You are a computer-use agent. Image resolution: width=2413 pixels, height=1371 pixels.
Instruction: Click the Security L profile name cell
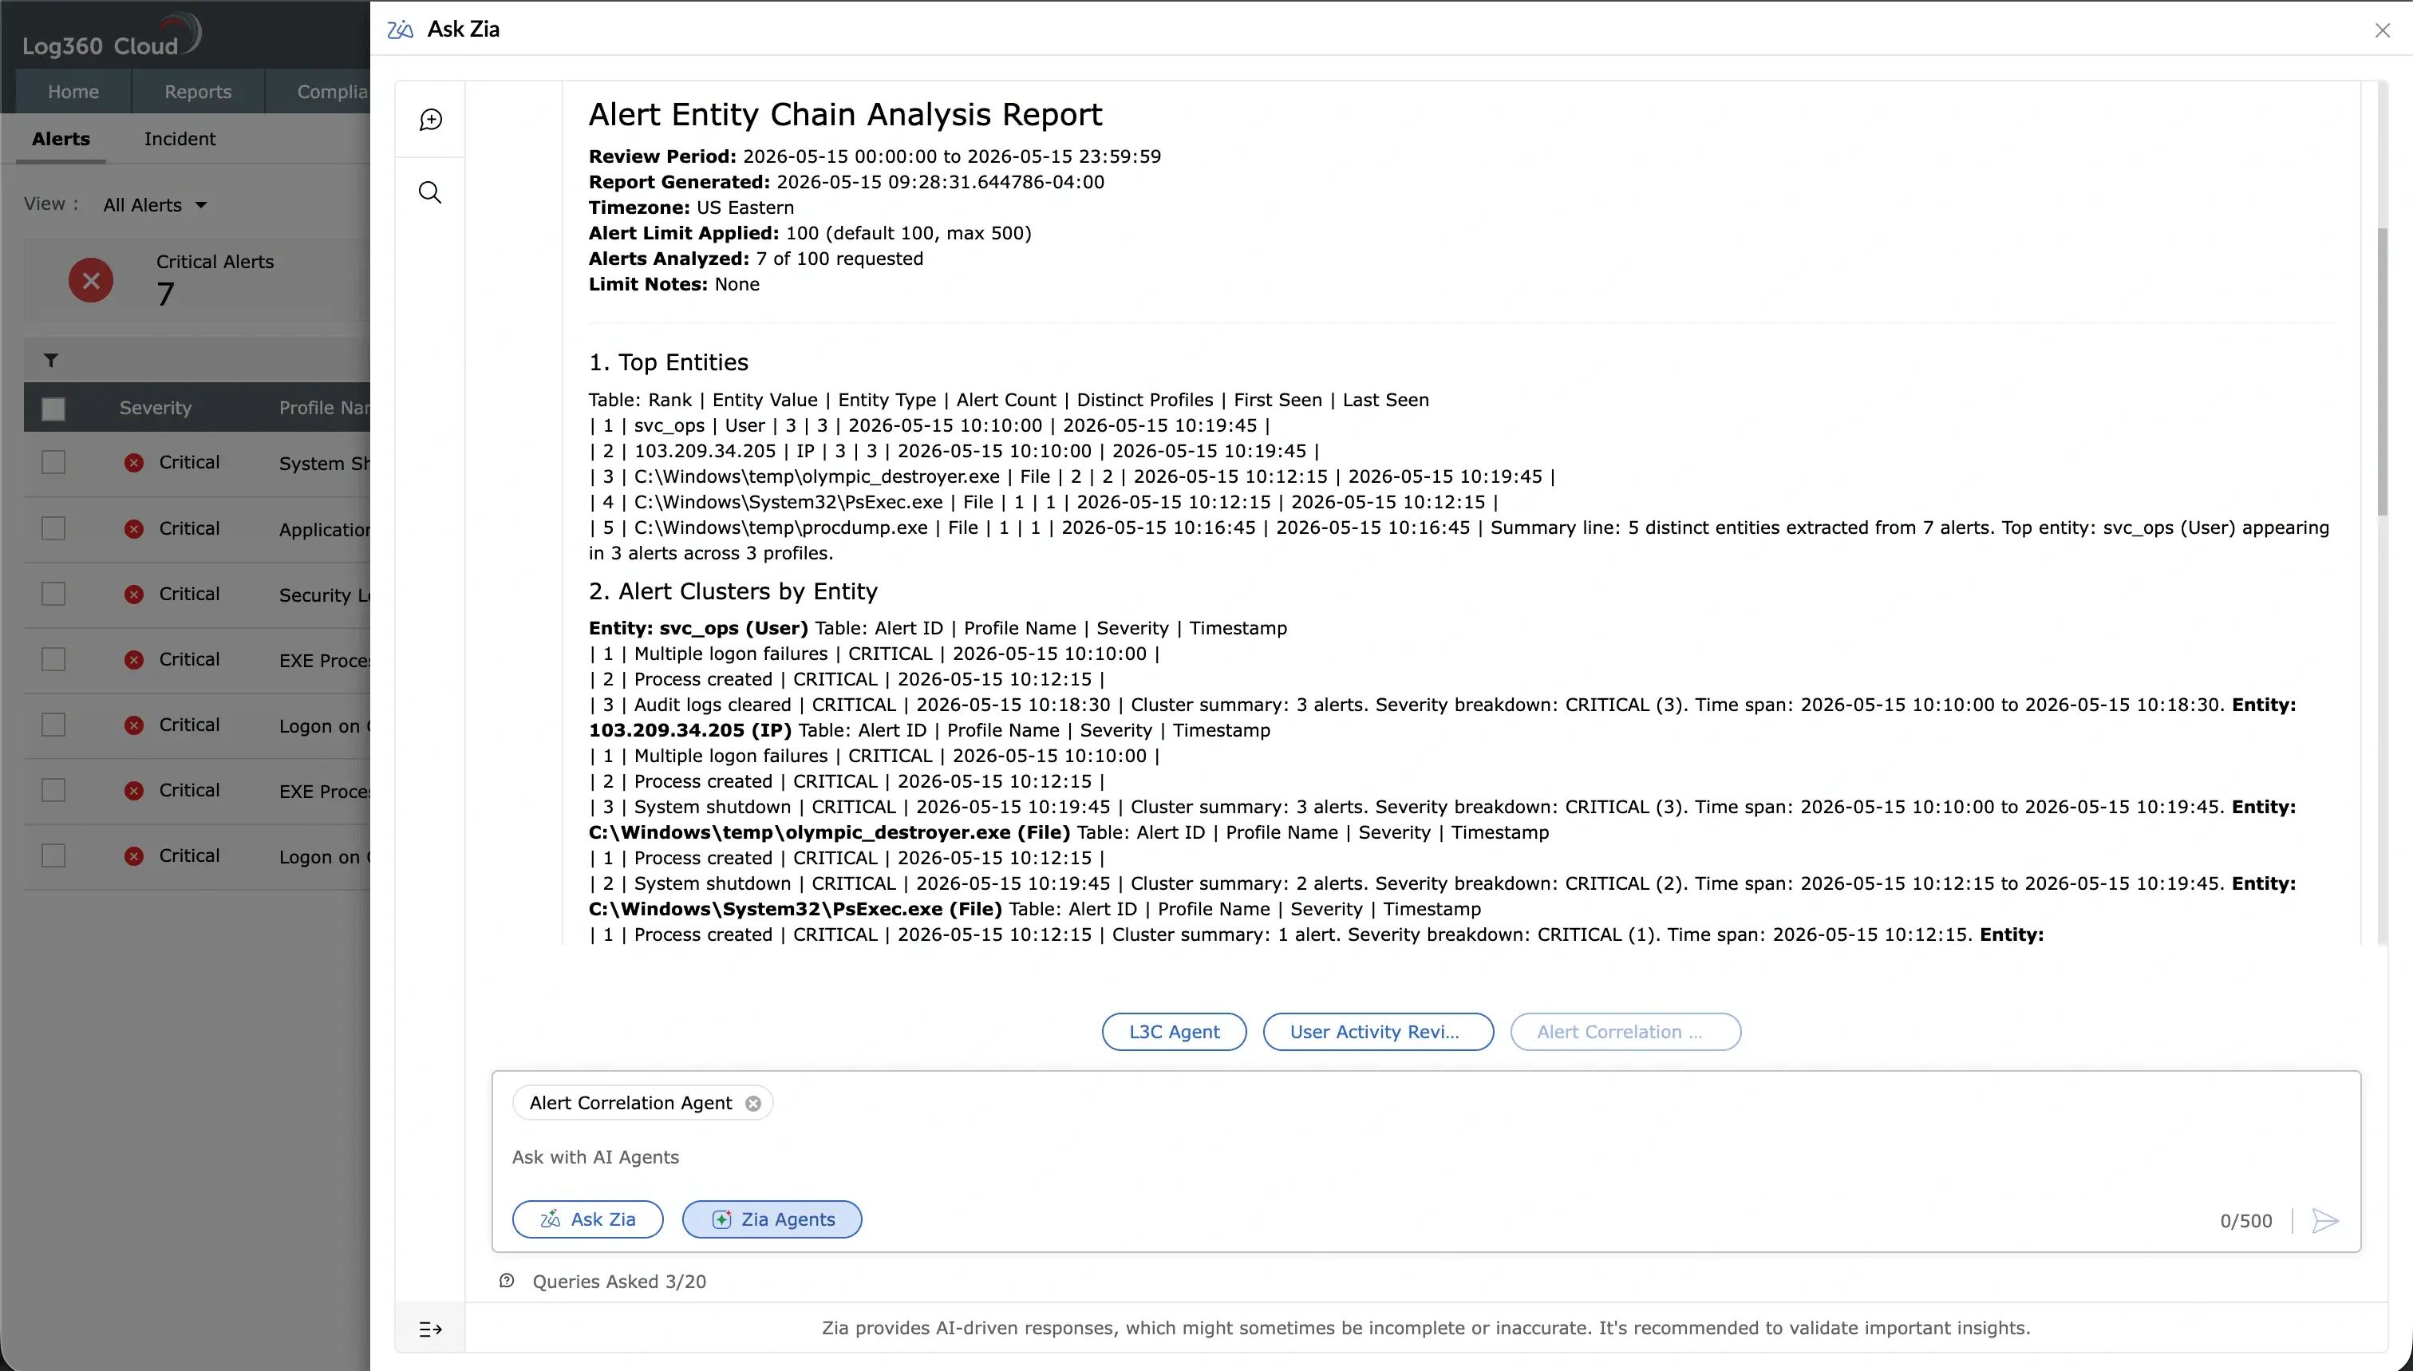(x=324, y=595)
